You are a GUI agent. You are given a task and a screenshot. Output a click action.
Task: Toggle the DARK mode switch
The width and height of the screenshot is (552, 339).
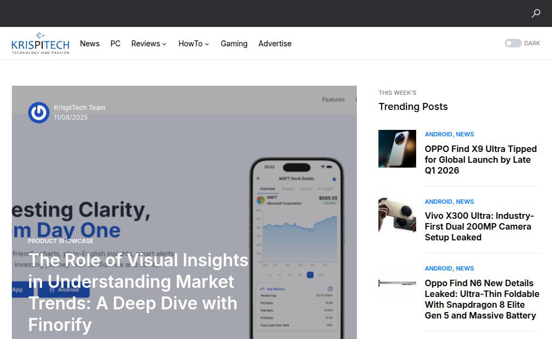(513, 43)
